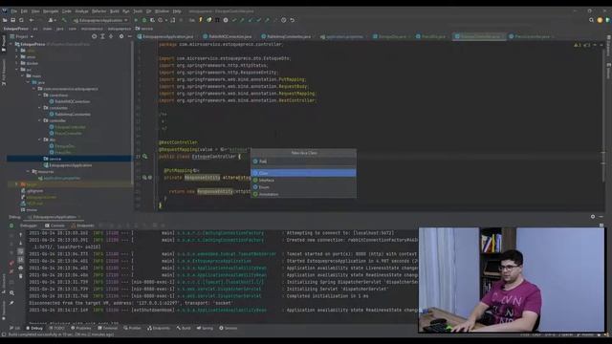This screenshot has width=612, height=344.
Task: Choose Interface in New Java Class popup
Action: tap(303, 181)
